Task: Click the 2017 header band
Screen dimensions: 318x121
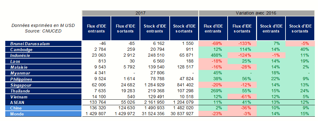Action: [x=140, y=13]
